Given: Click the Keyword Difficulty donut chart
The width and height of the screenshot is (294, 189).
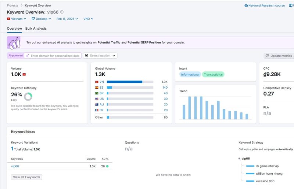Looking at the screenshot, I should [x=28, y=96].
